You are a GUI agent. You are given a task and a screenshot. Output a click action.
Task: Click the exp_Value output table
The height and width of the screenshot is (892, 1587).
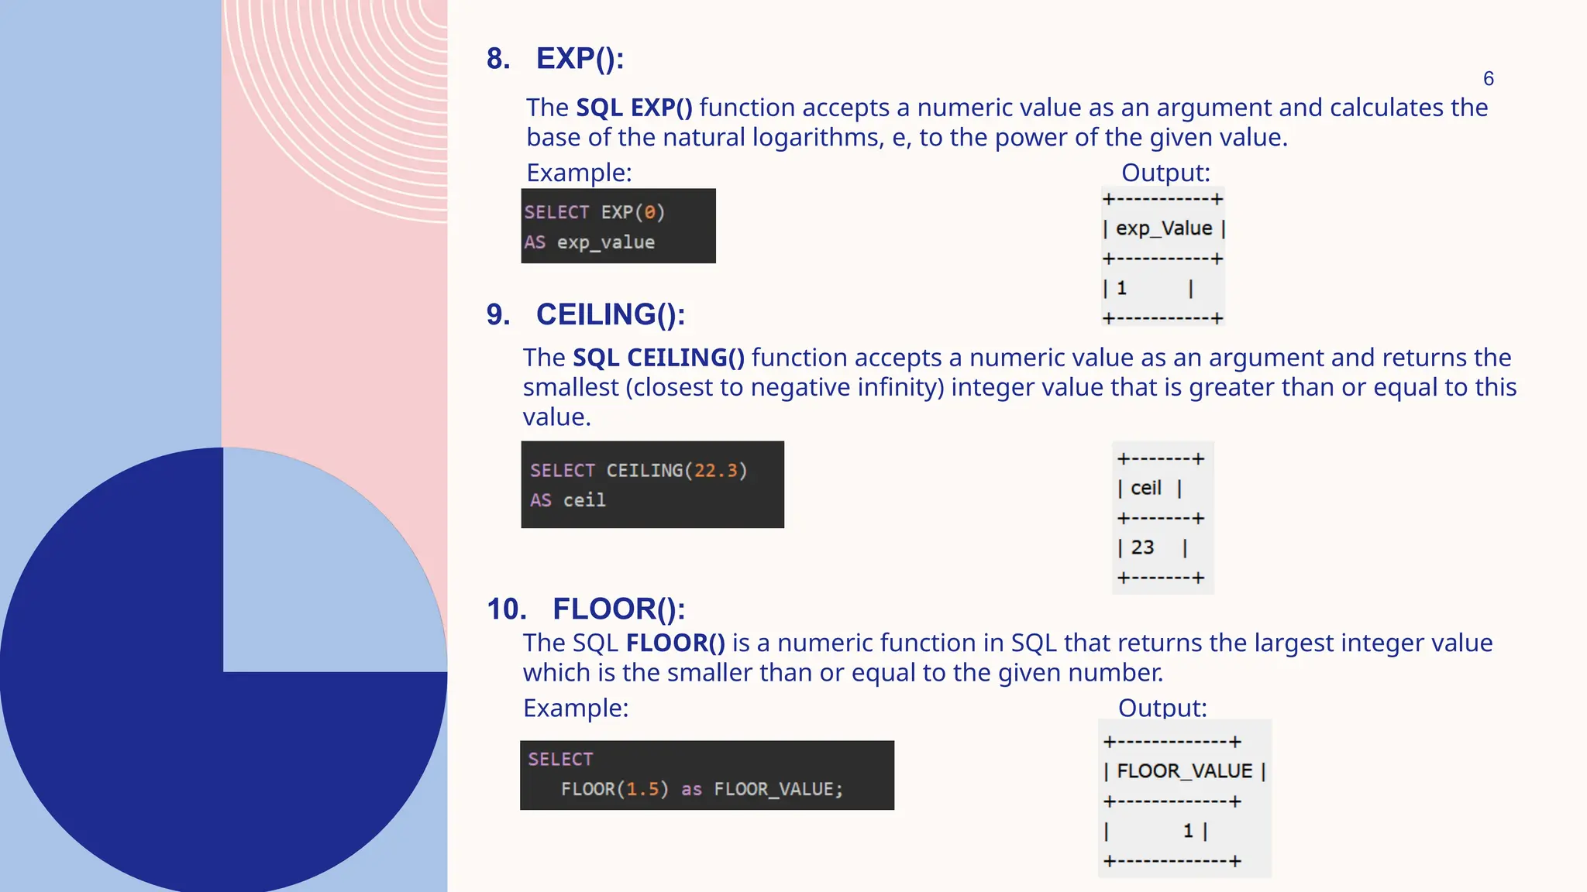[1163, 258]
